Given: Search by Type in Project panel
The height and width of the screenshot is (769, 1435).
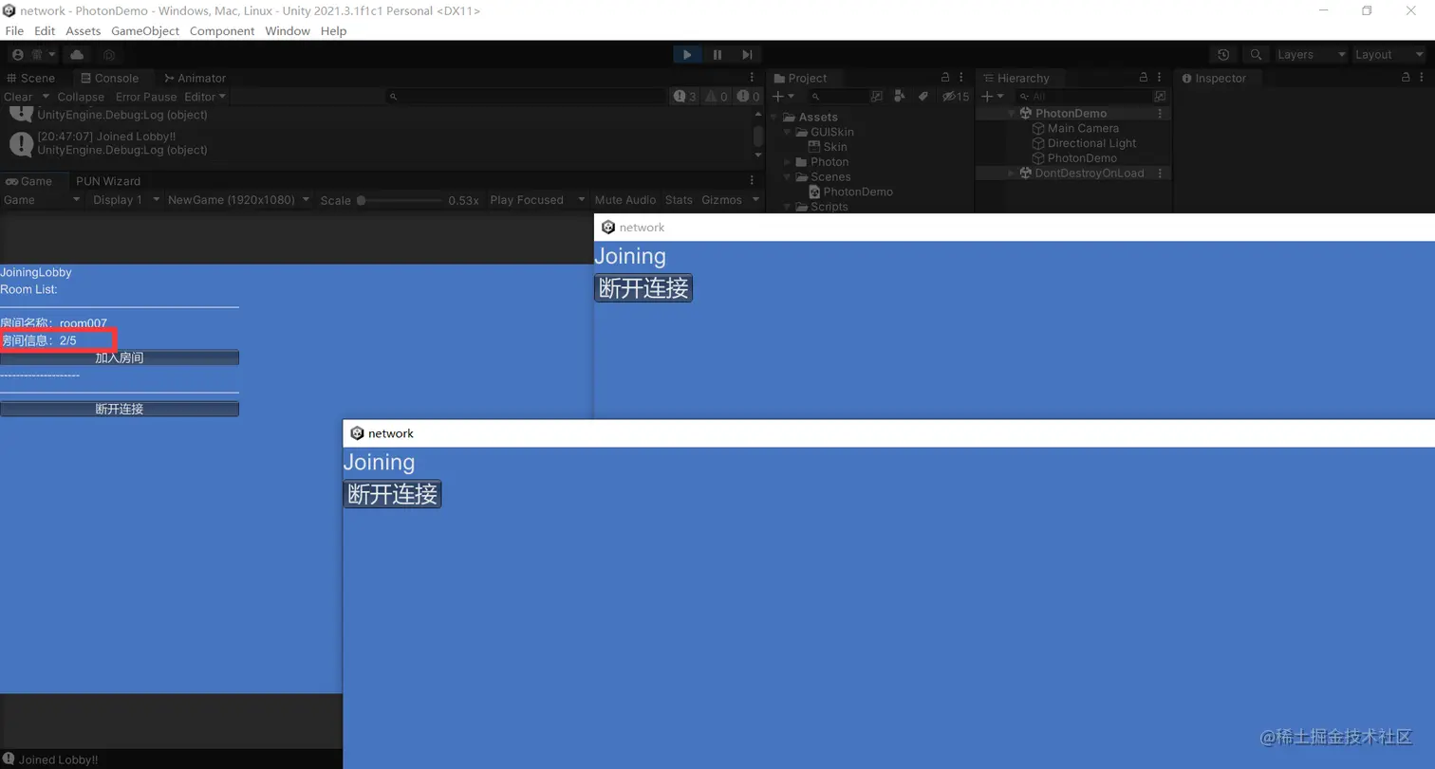Looking at the screenshot, I should 900,97.
